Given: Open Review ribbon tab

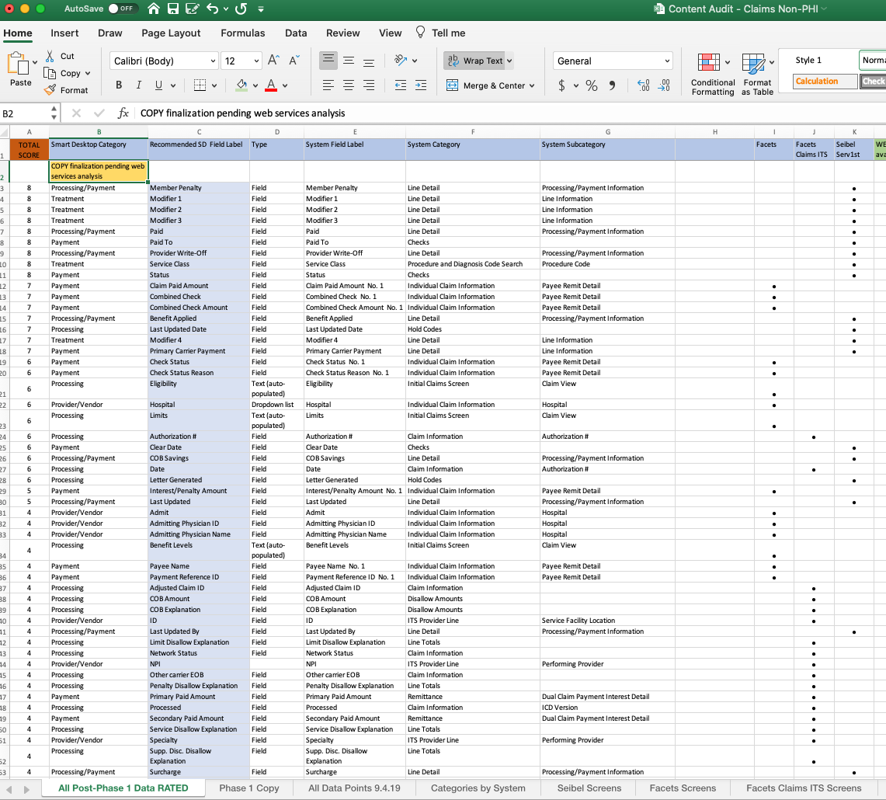Looking at the screenshot, I should [342, 33].
